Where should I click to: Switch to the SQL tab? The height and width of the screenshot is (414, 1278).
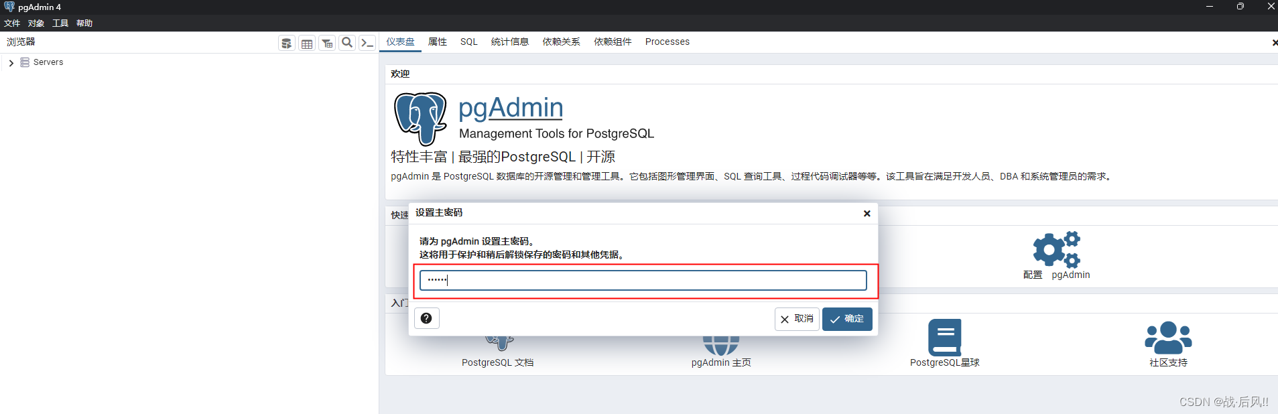tap(469, 42)
